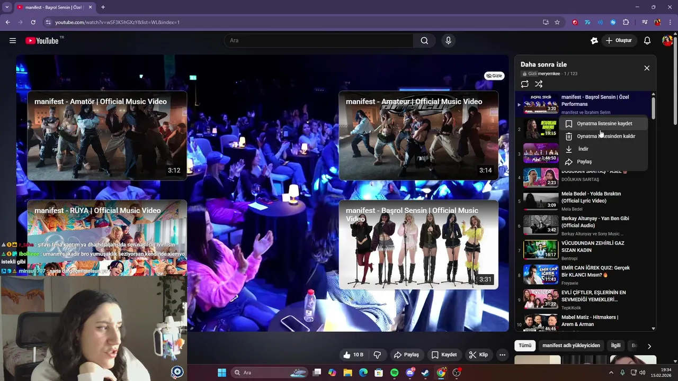
Task: Start voice search with the microphone
Action: [448, 41]
